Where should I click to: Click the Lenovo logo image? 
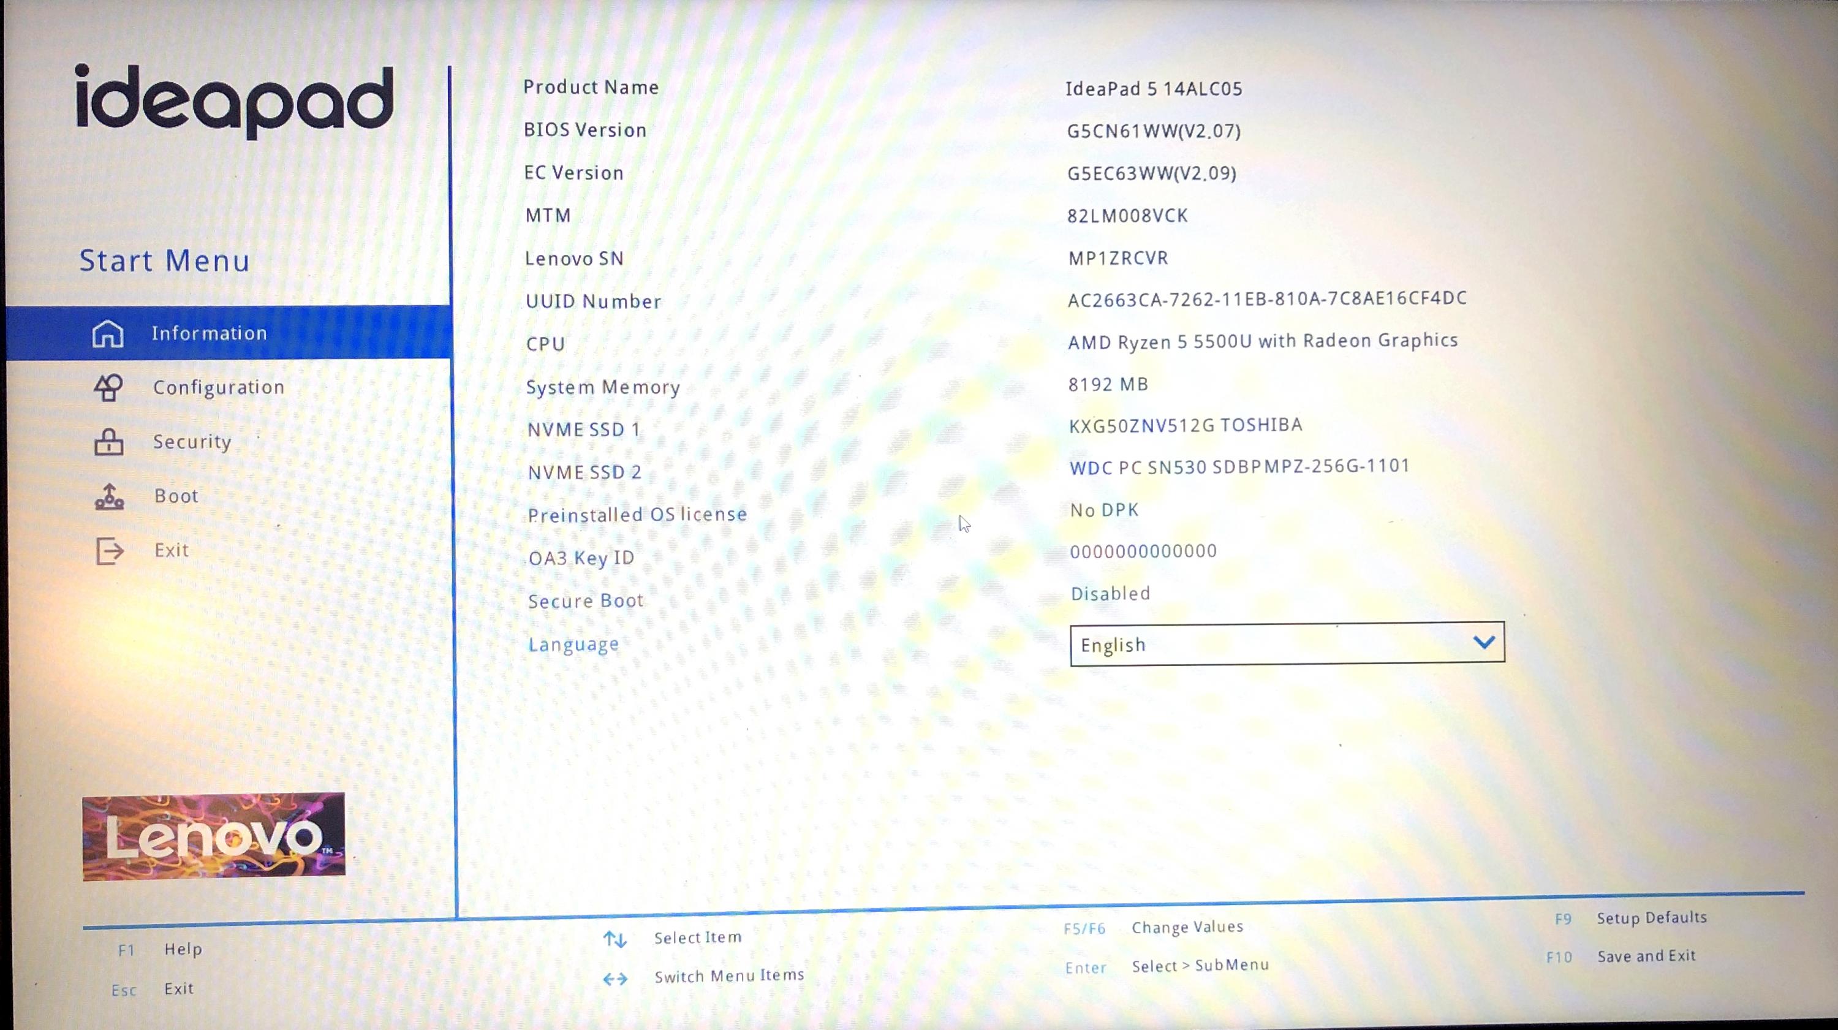[x=213, y=836]
